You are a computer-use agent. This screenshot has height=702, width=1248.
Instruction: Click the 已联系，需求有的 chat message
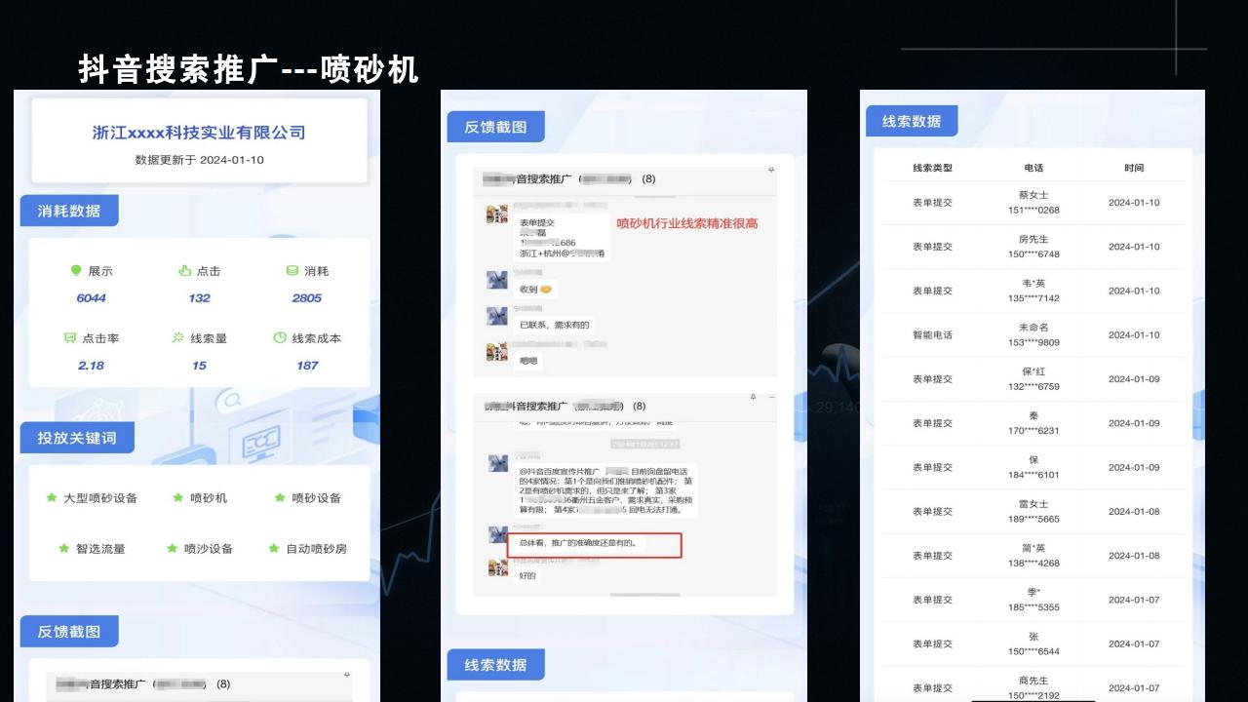click(x=554, y=325)
